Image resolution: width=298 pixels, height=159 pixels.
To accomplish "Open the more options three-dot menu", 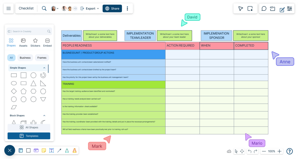I will point(127,8).
